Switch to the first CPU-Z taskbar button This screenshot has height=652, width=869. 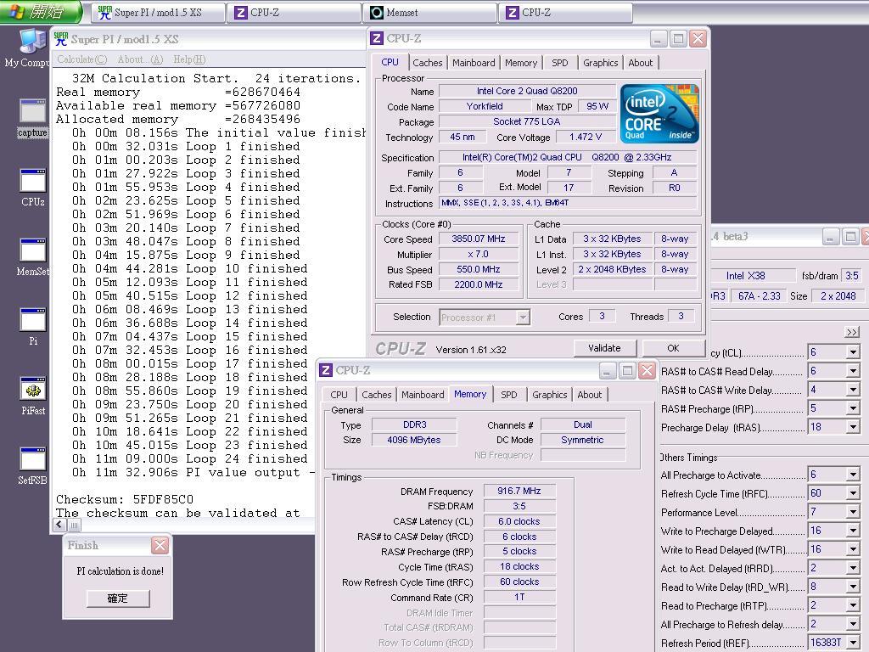tap(294, 13)
